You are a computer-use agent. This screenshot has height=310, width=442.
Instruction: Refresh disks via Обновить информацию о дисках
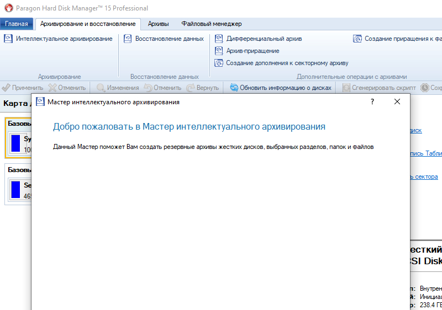pos(286,88)
